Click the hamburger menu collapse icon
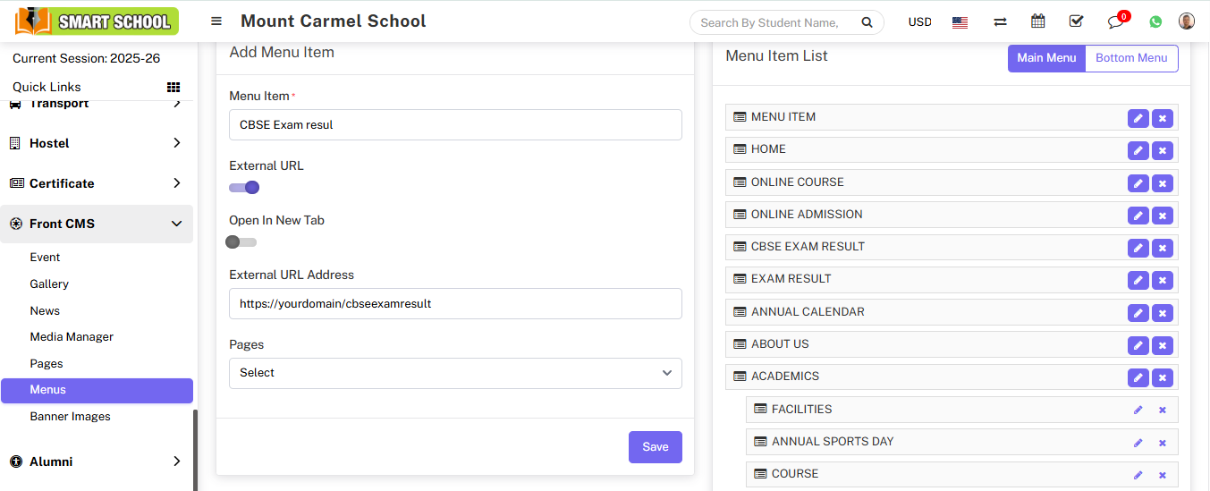Viewport: 1210px width, 491px height. pos(216,21)
